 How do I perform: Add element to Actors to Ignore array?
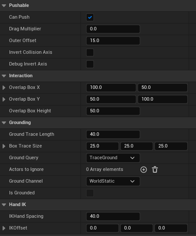point(144,170)
